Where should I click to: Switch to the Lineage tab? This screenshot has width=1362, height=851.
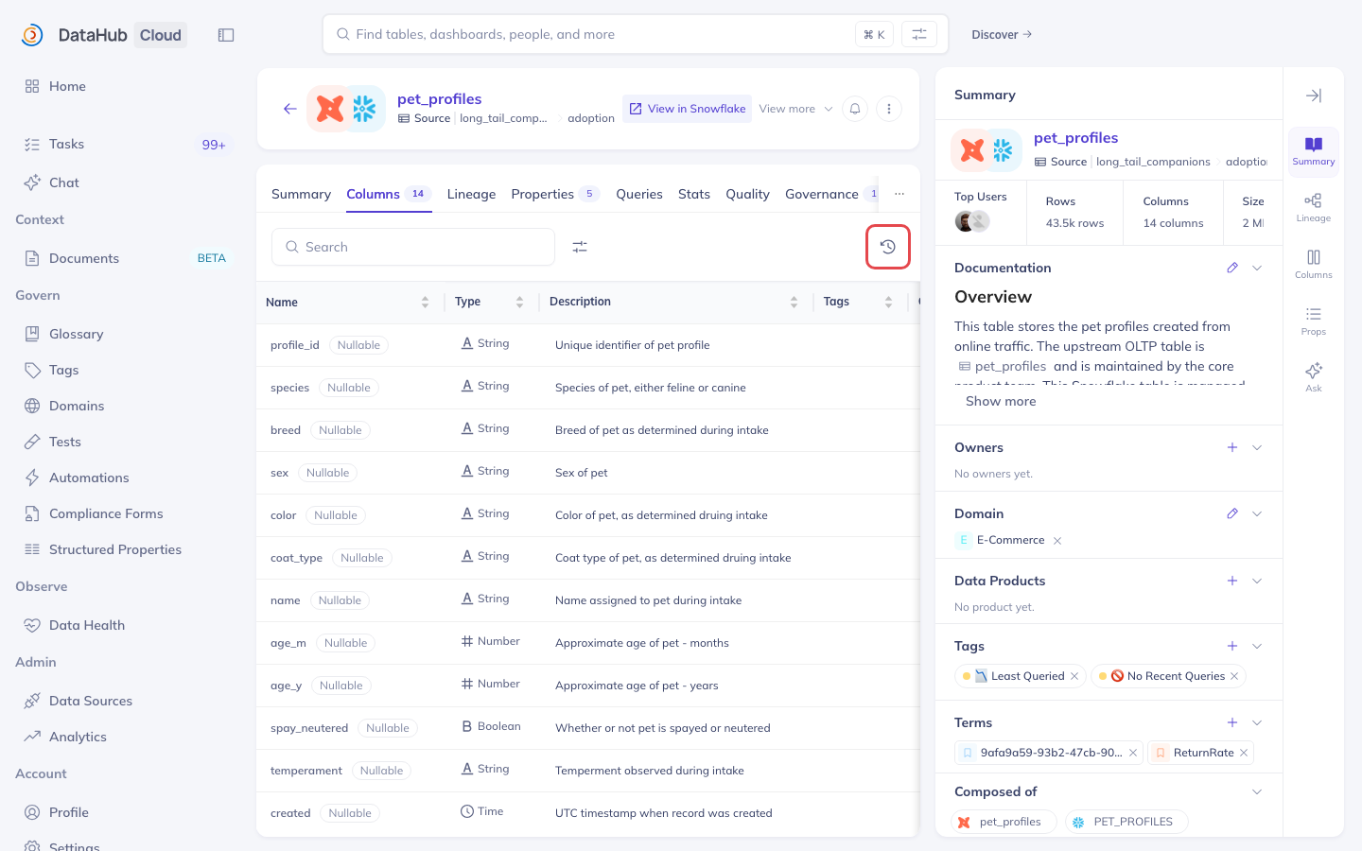click(x=471, y=194)
